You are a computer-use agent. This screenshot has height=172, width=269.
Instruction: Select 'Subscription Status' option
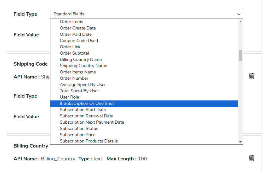[79, 128]
